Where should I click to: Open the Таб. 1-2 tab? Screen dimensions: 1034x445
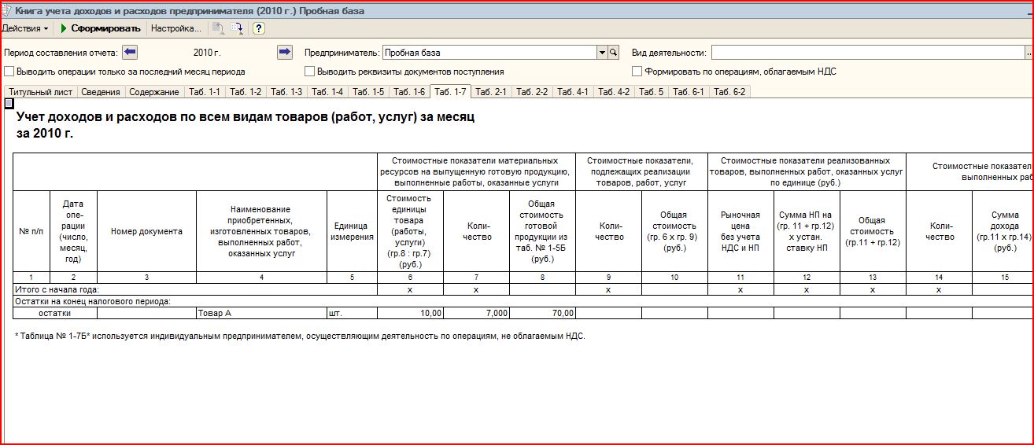tap(246, 92)
